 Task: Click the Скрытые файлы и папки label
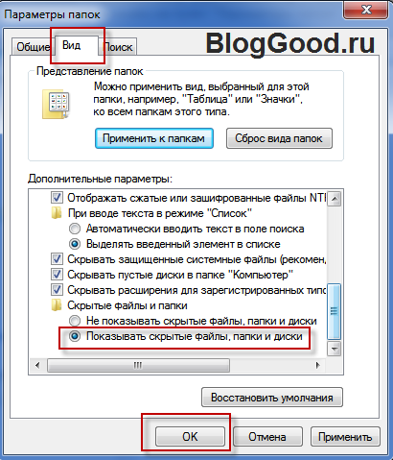tap(127, 305)
